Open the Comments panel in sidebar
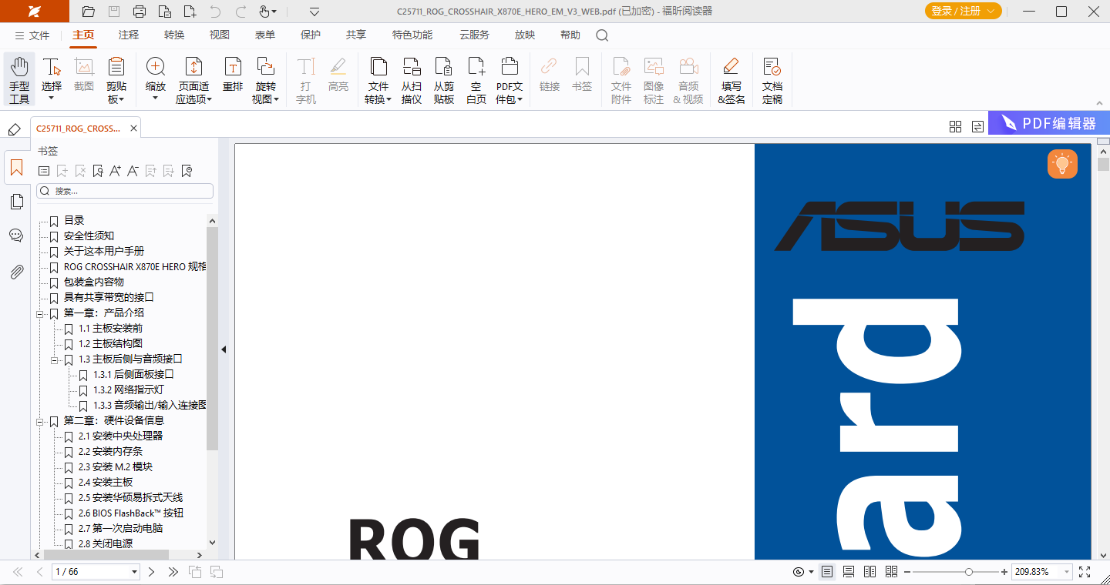 [16, 236]
